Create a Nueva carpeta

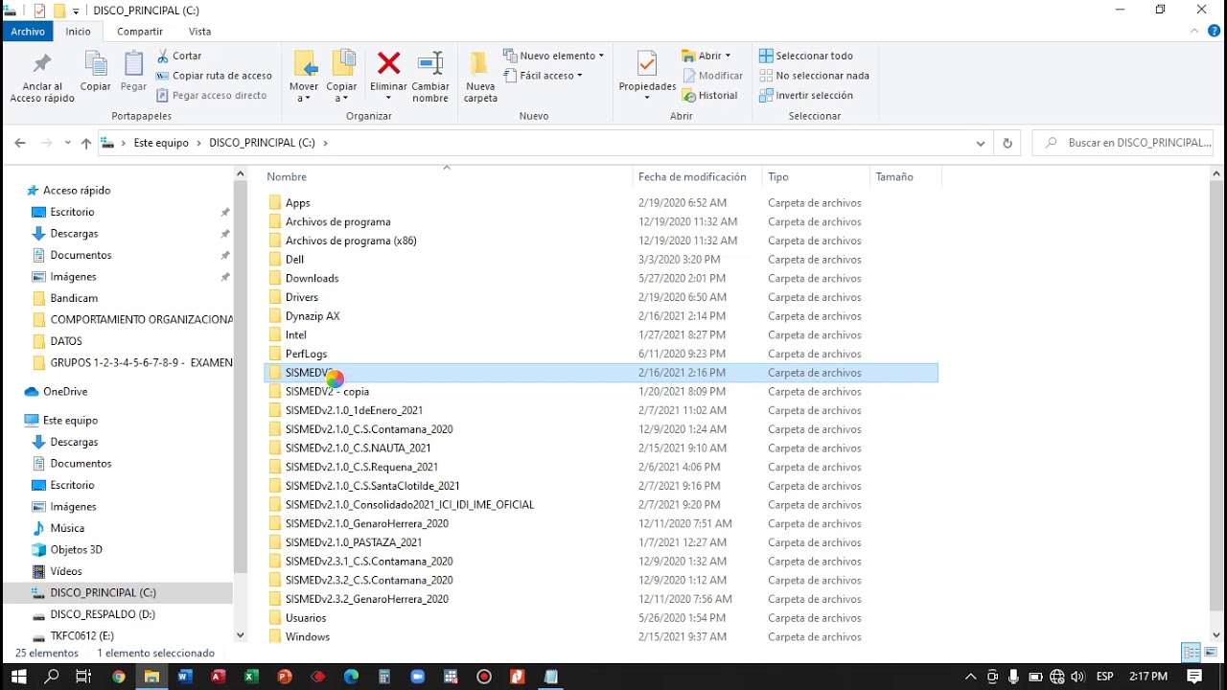480,78
